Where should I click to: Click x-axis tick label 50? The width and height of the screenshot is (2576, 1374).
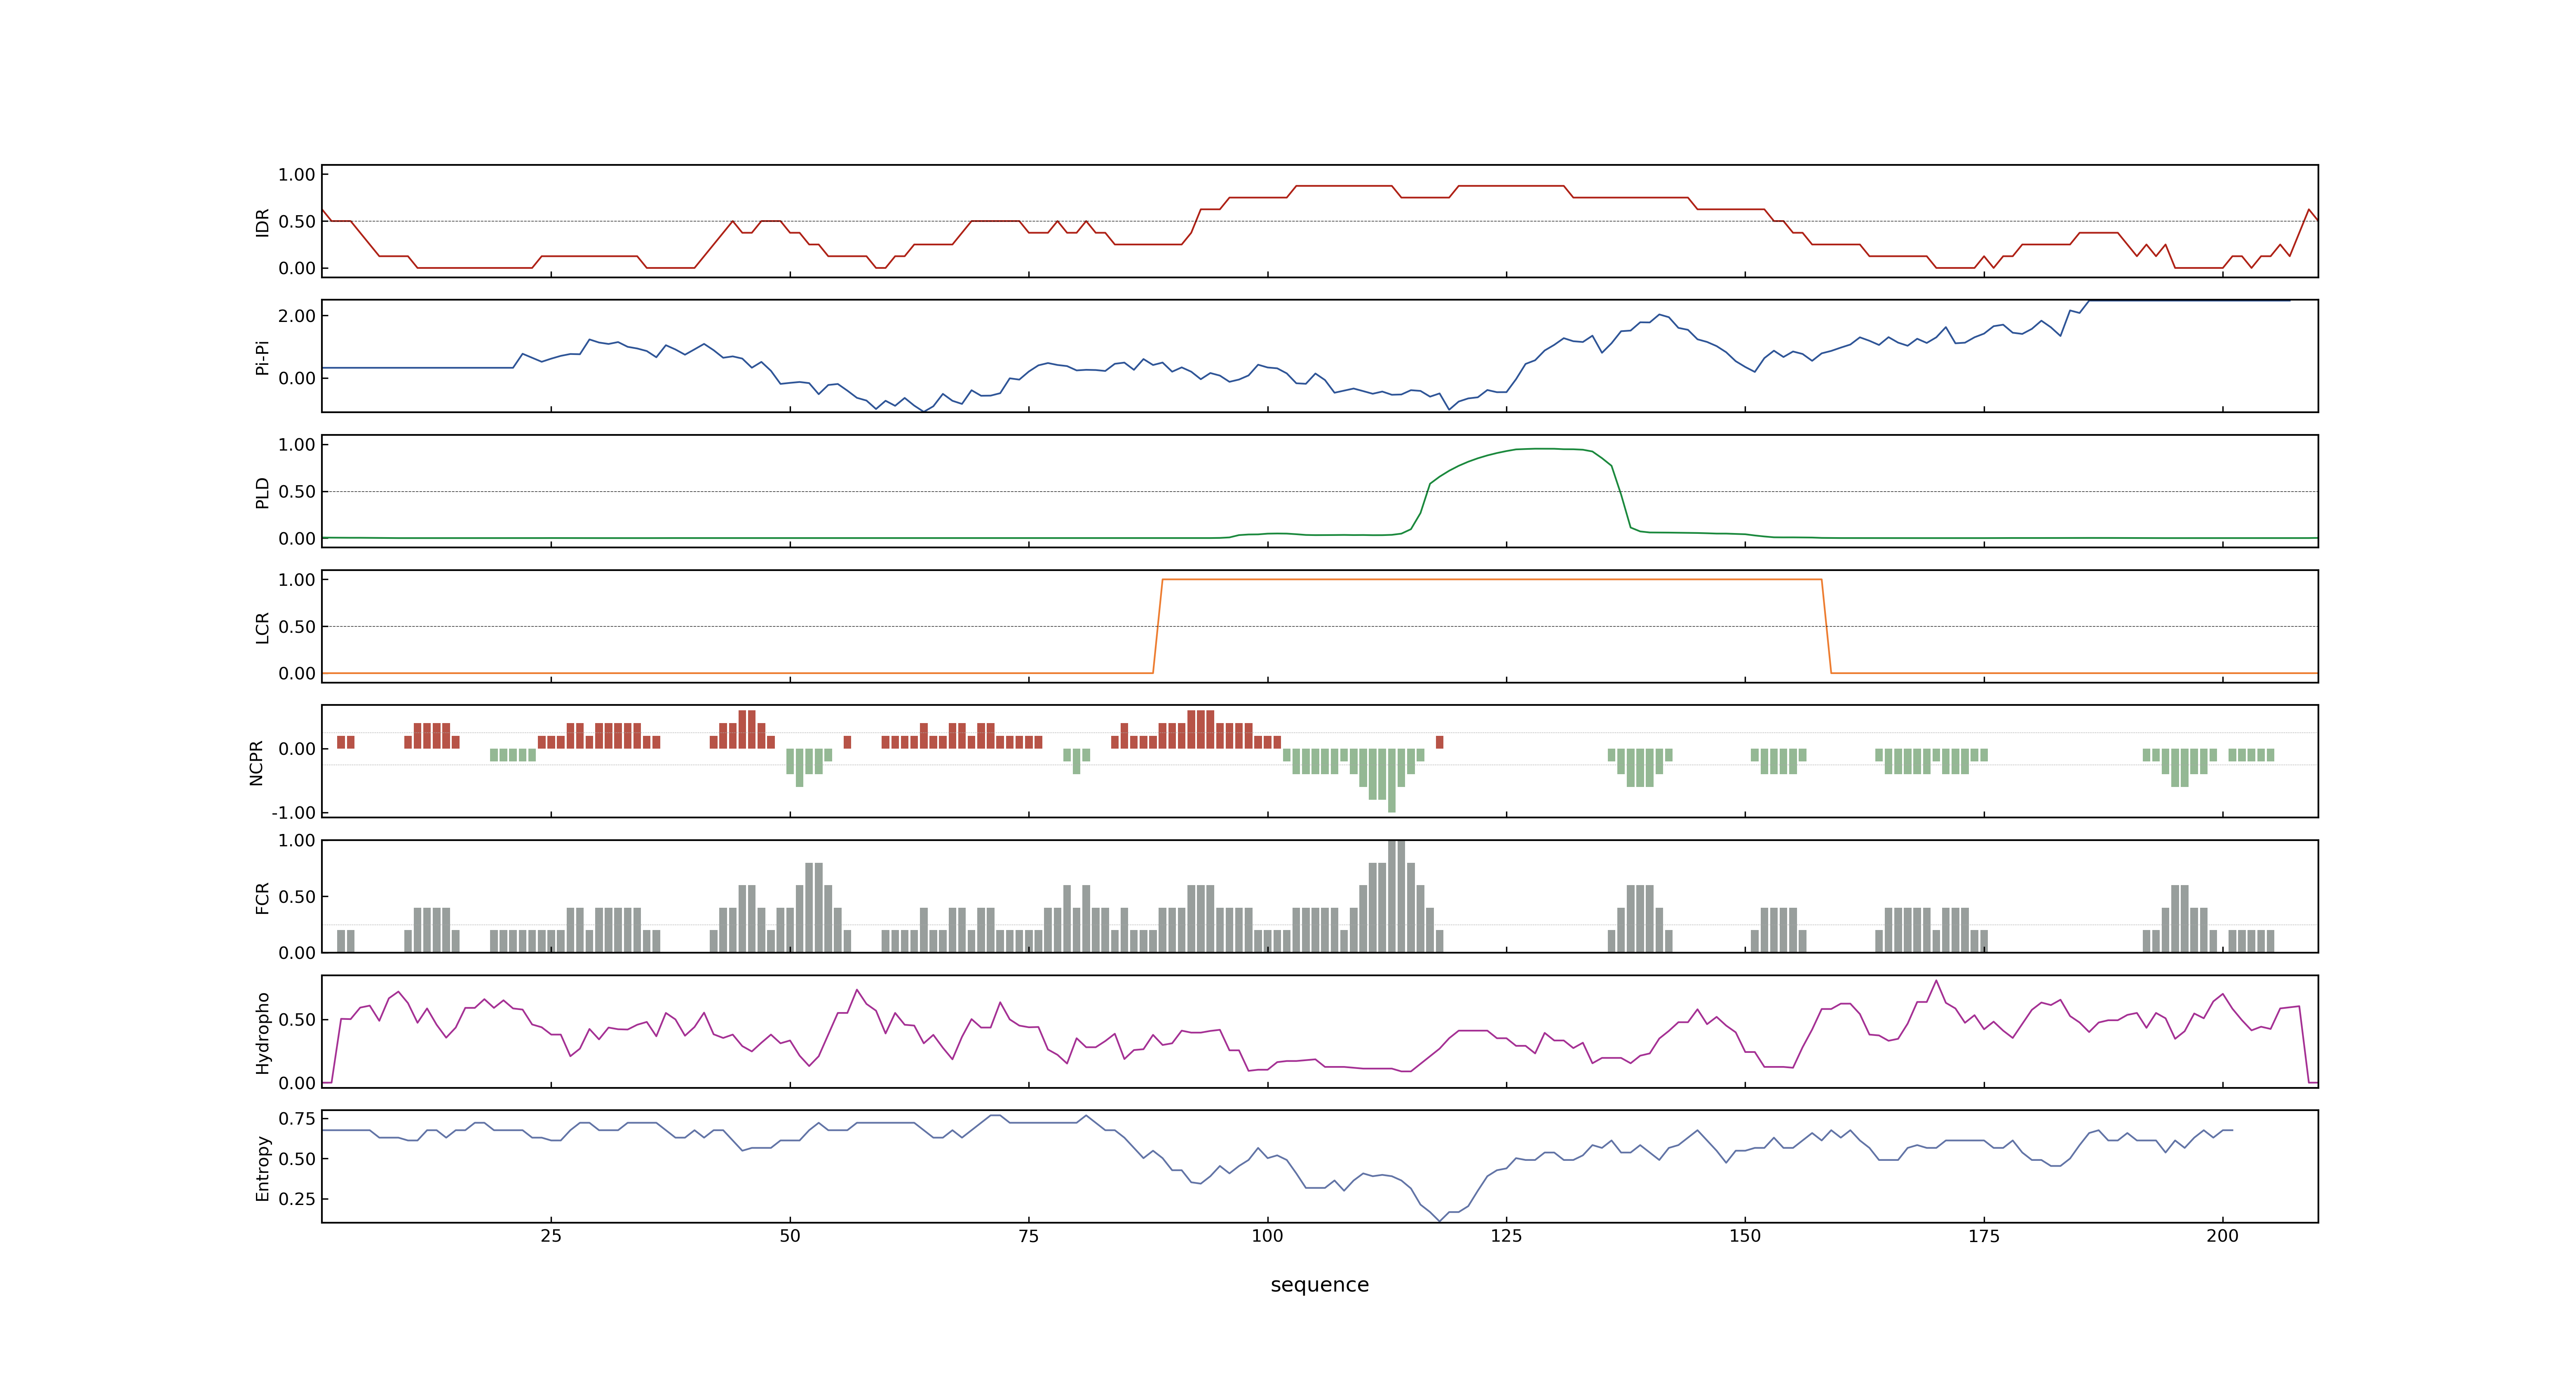(x=790, y=1236)
